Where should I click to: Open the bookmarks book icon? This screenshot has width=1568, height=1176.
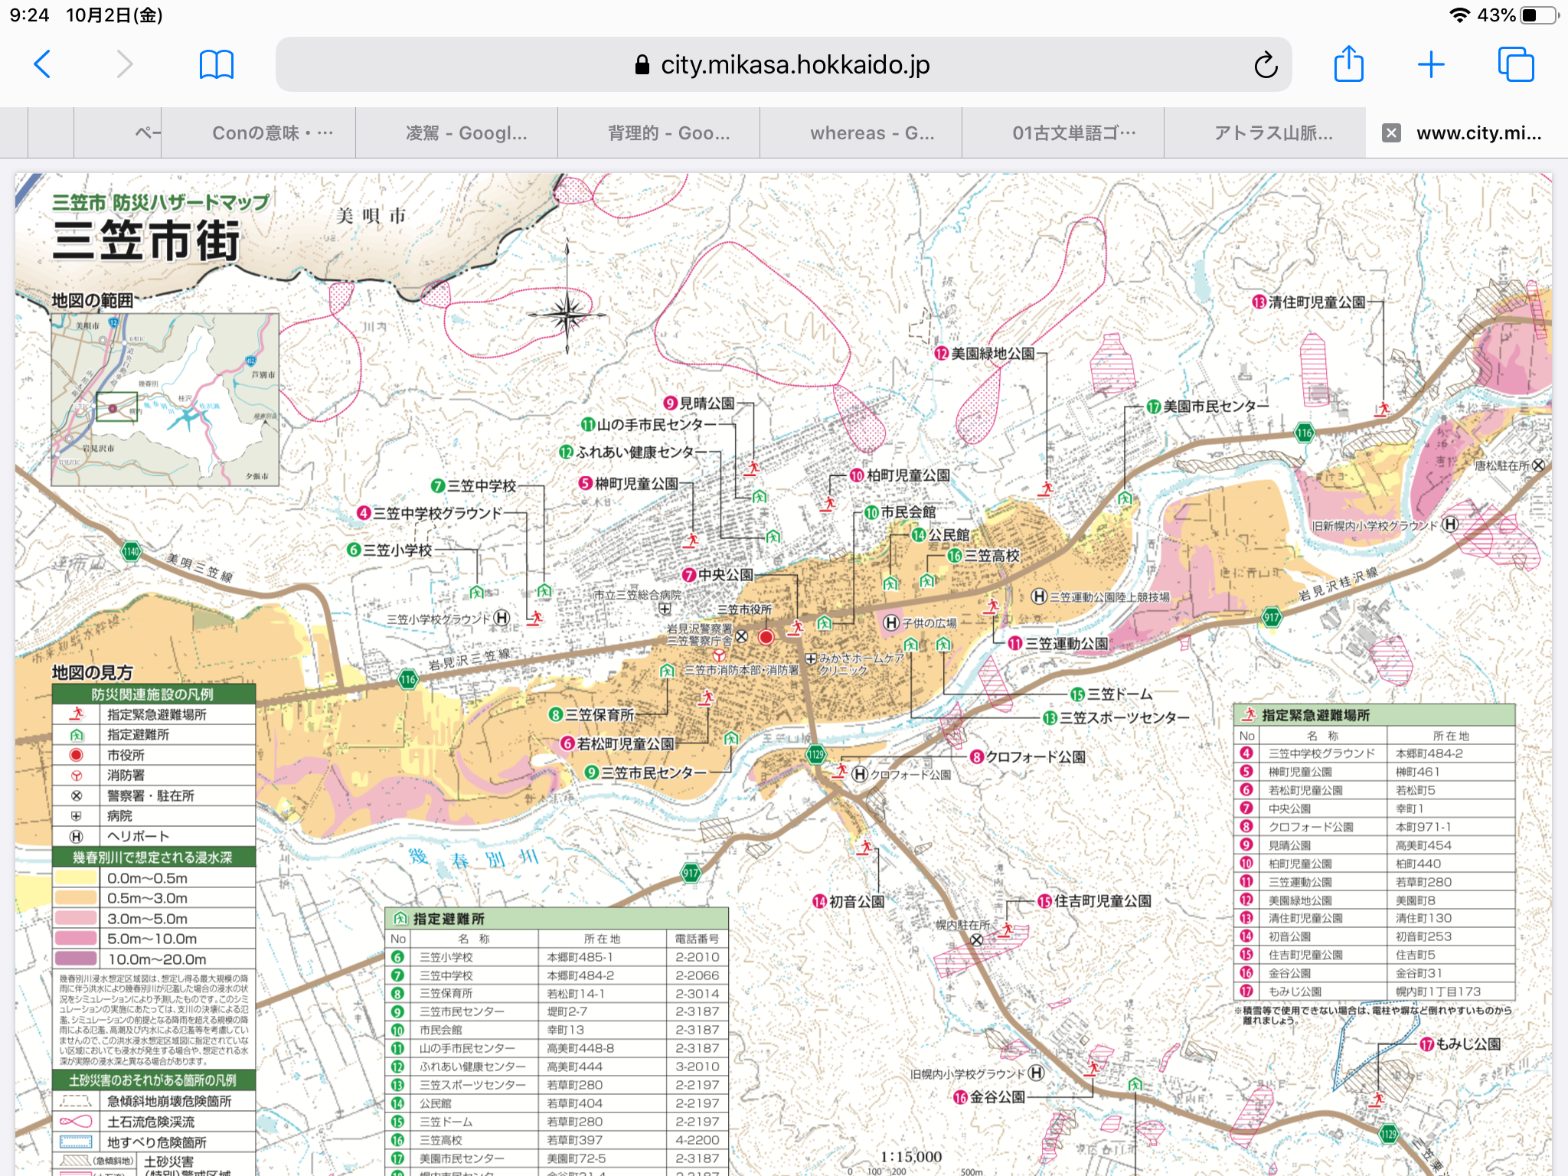(216, 64)
